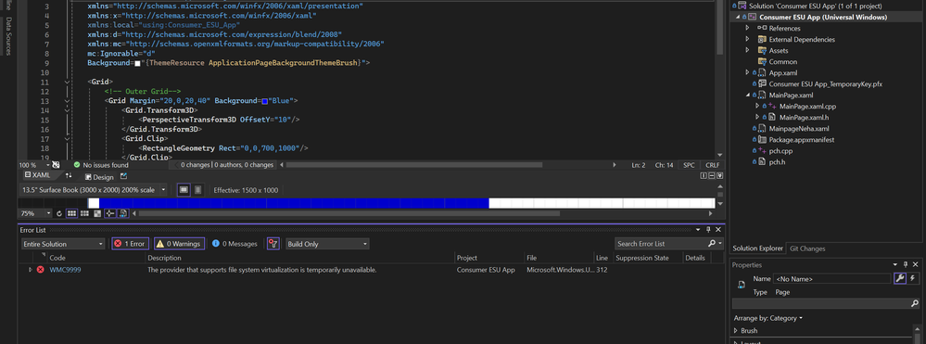Expand the References node in Solution Explorer
The image size is (926, 344).
pyautogui.click(x=748, y=28)
